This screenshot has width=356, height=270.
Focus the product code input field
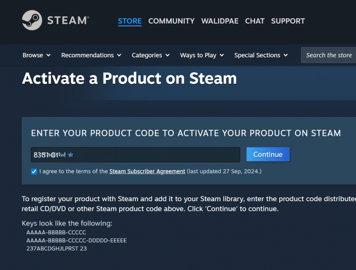point(136,155)
